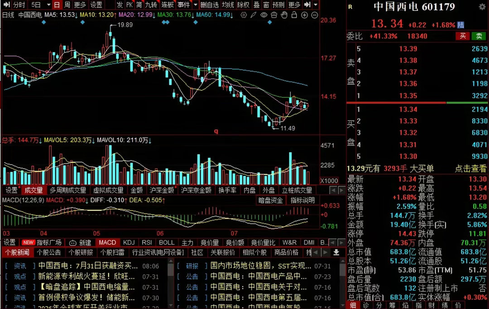This screenshot has width=489, height=309.
Task: Zoom out with the minus icon
Action: 315,15
